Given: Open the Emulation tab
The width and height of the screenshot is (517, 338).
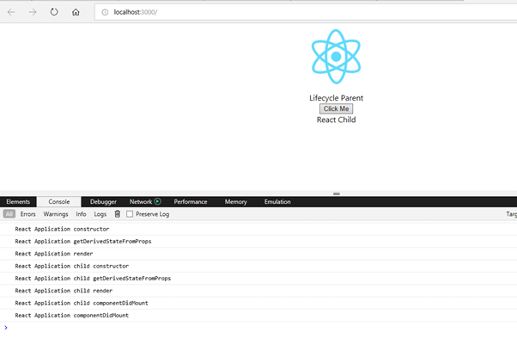Looking at the screenshot, I should (x=277, y=201).
